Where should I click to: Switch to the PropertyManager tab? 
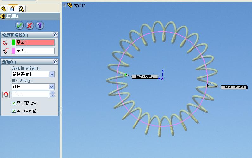point(12,8)
